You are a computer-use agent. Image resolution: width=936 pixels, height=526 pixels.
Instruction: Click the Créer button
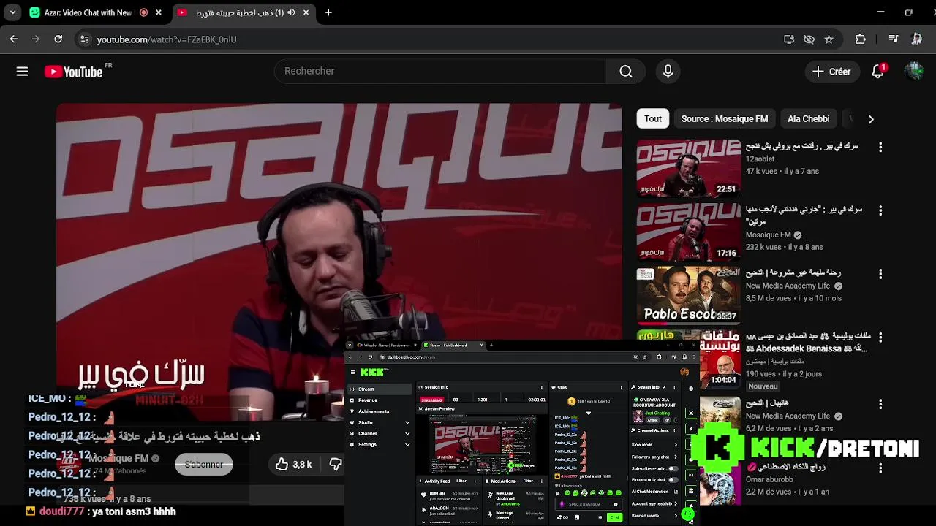(832, 72)
